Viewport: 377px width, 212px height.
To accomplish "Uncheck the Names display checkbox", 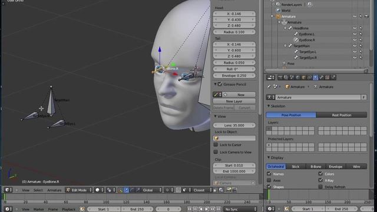I will coord(269,174).
